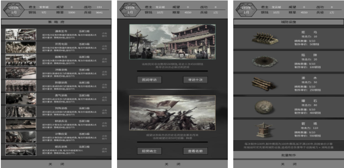Viewport: 344px width, 168px height.
Task: Select the 礌石 boulder icon
Action: (264, 107)
